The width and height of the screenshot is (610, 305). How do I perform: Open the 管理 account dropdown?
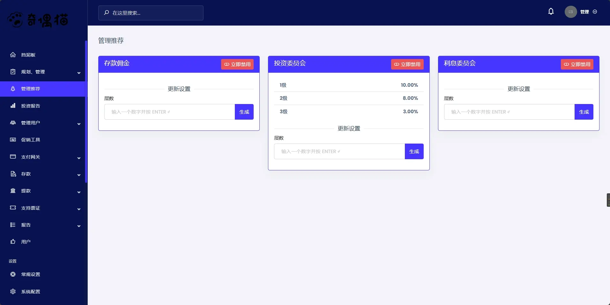[585, 12]
